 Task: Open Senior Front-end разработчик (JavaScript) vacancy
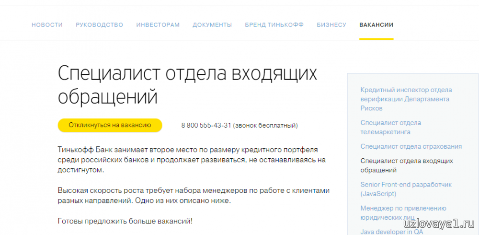click(406, 189)
